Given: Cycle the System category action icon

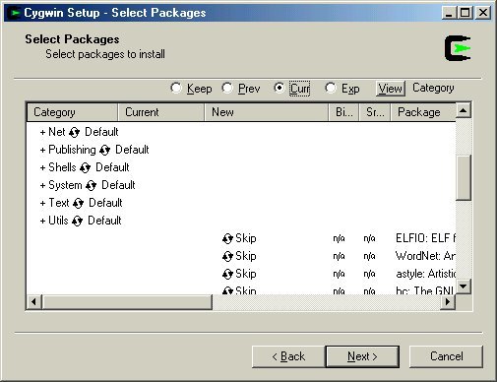Looking at the screenshot, I should 92,185.
